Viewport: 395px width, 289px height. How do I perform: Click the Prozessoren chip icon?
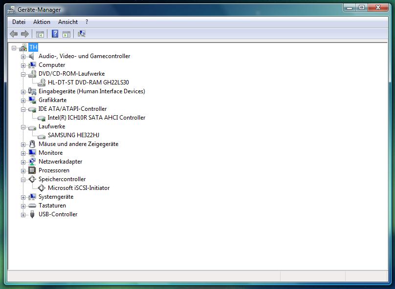pyautogui.click(x=32, y=170)
